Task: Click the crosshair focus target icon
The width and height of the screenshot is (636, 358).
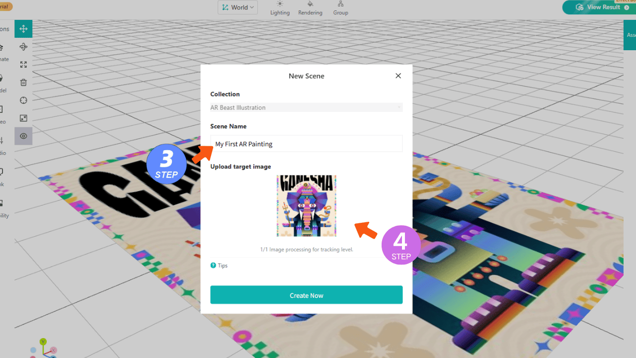Action: pos(23,100)
